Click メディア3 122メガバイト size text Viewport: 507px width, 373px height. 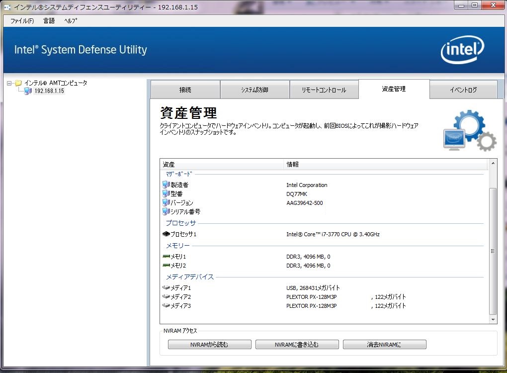click(390, 306)
